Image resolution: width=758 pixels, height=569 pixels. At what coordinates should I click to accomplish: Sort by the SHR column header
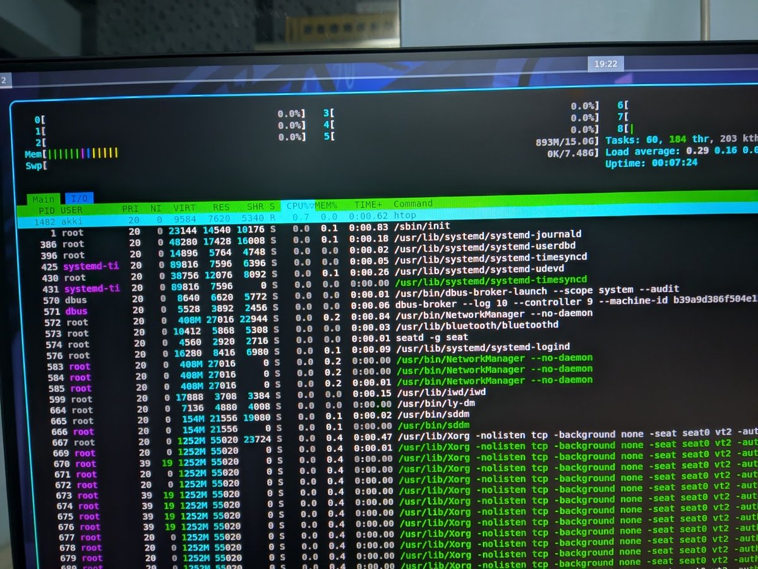click(255, 206)
